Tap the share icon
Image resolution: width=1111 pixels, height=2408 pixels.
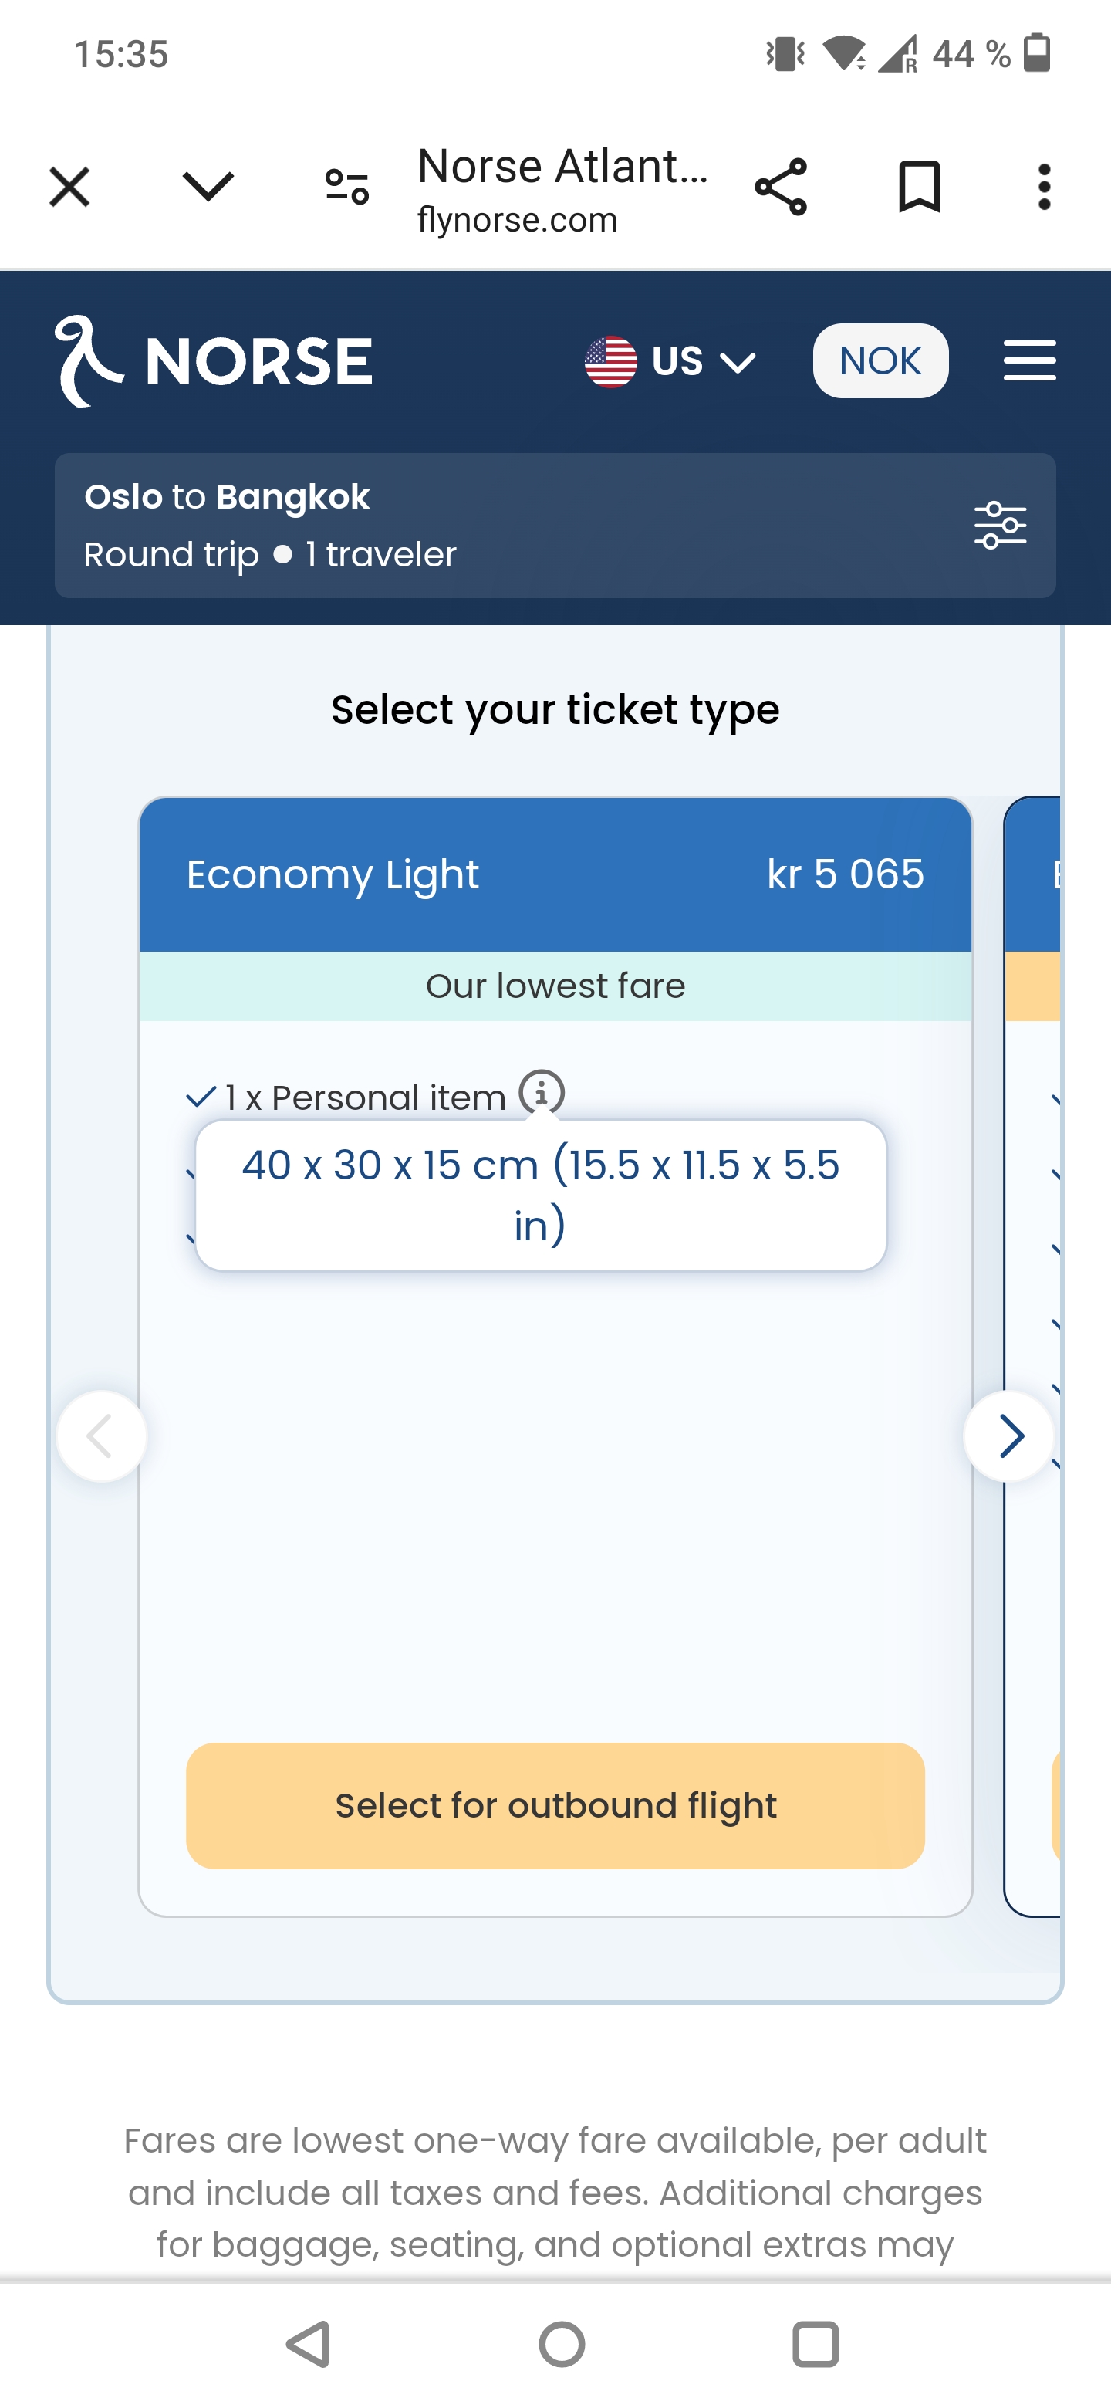click(x=780, y=186)
